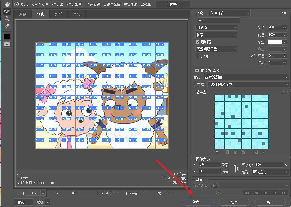Viewport: 291px width, 207px height.
Task: Open the 预览 显示器颜色 dropdown
Action: click(246, 77)
